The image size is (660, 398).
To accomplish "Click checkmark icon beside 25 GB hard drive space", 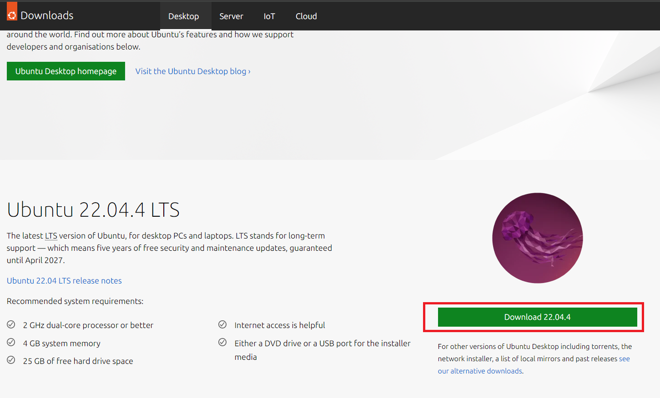I will tap(11, 360).
